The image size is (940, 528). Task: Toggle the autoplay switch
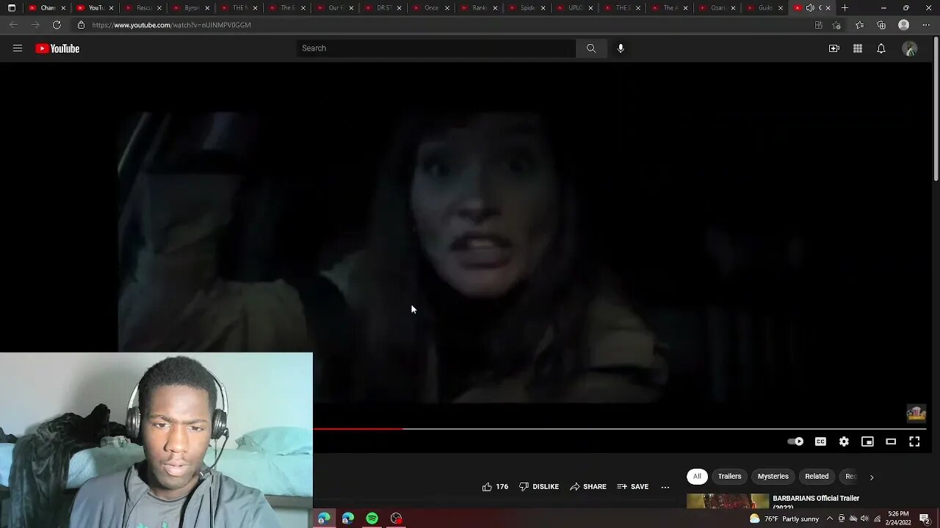pyautogui.click(x=795, y=441)
